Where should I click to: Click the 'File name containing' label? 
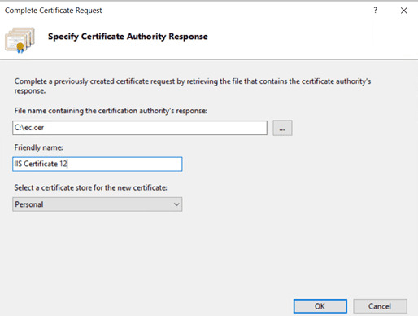coord(111,111)
